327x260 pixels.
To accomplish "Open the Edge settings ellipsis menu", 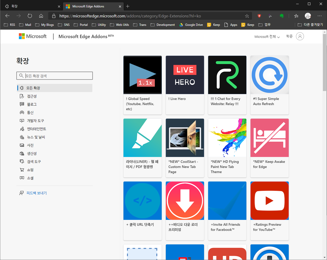I will click(320, 16).
